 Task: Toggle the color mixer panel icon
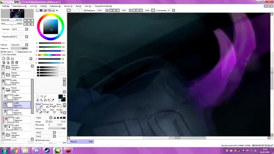[x=49, y=10]
